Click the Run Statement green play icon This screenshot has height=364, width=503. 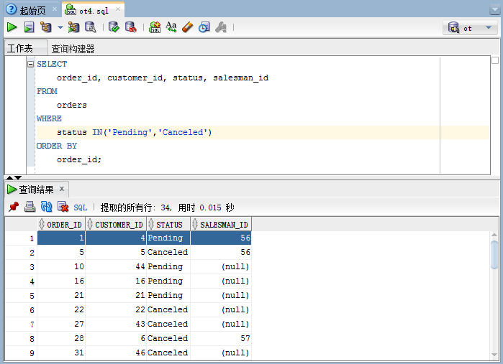click(x=12, y=27)
